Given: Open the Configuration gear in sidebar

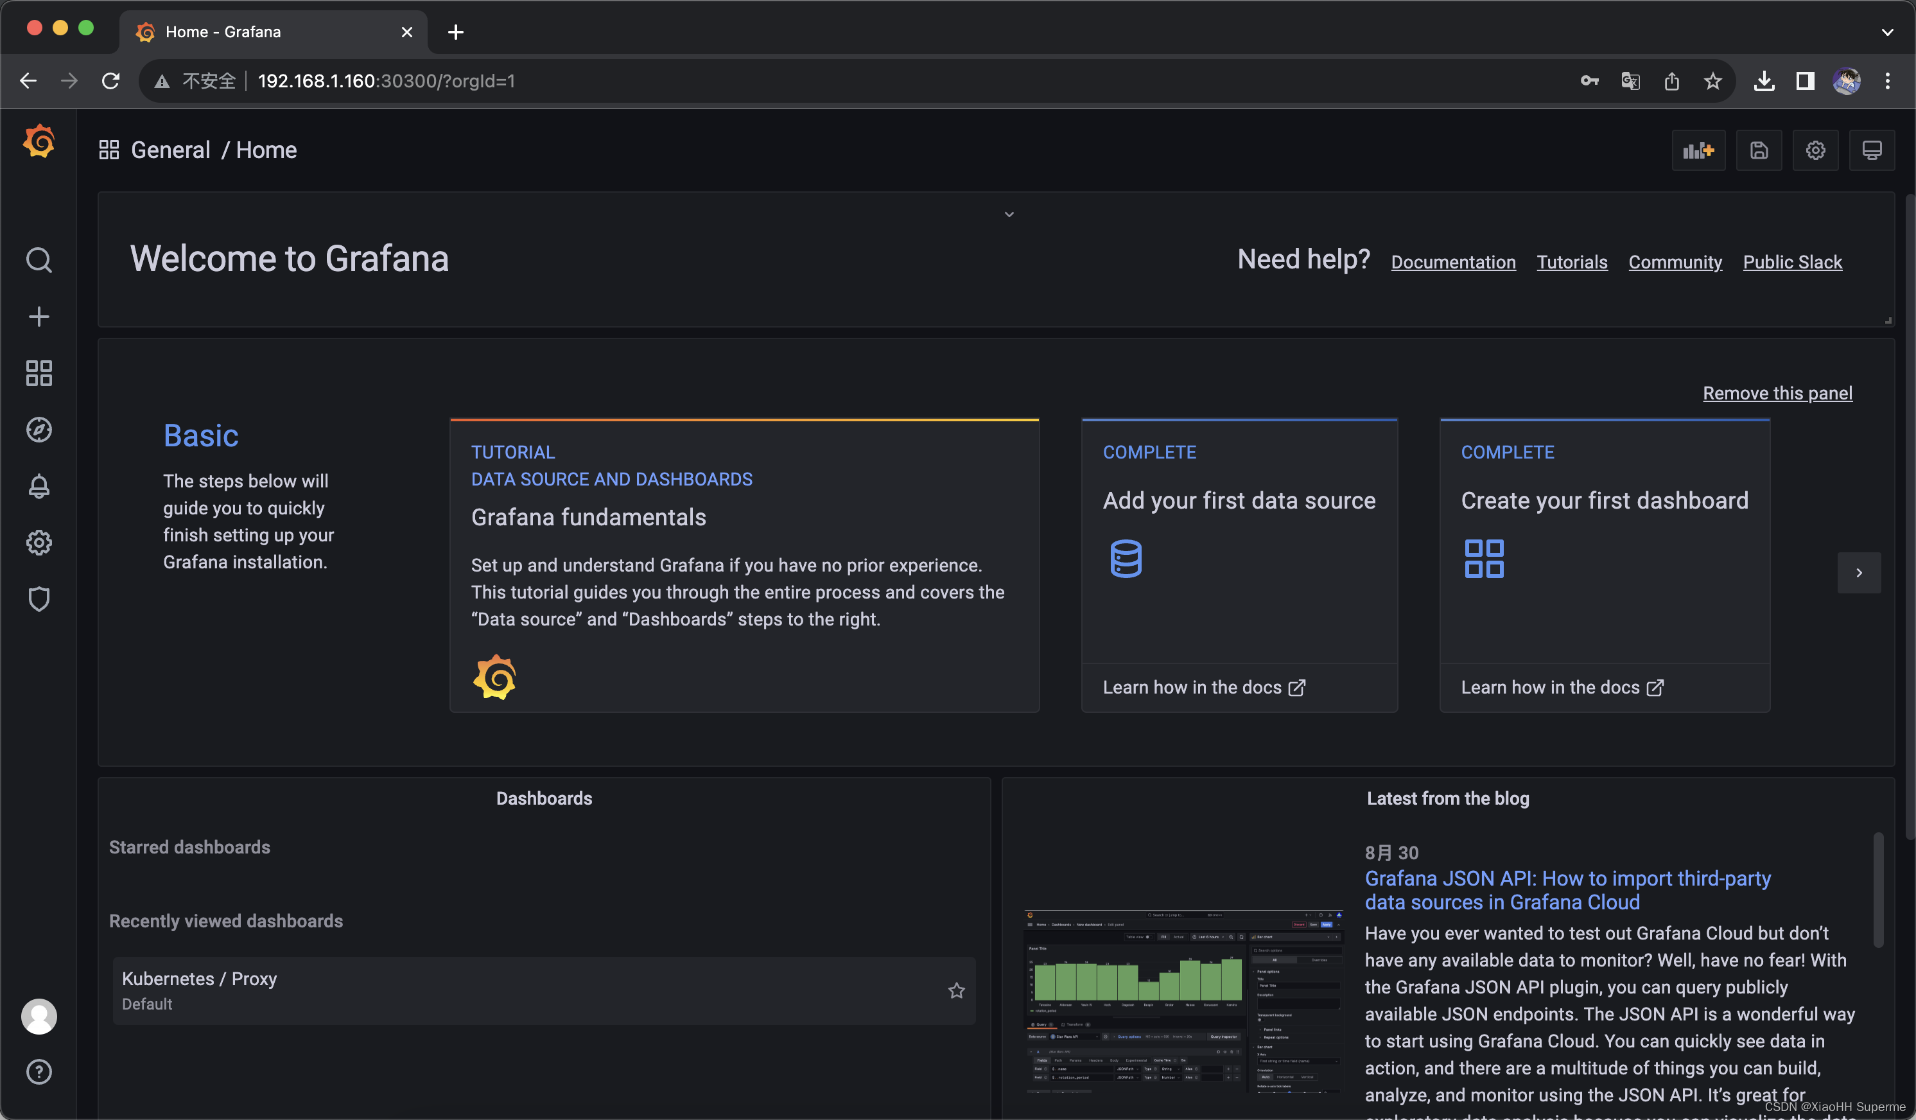Looking at the screenshot, I should coord(39,542).
